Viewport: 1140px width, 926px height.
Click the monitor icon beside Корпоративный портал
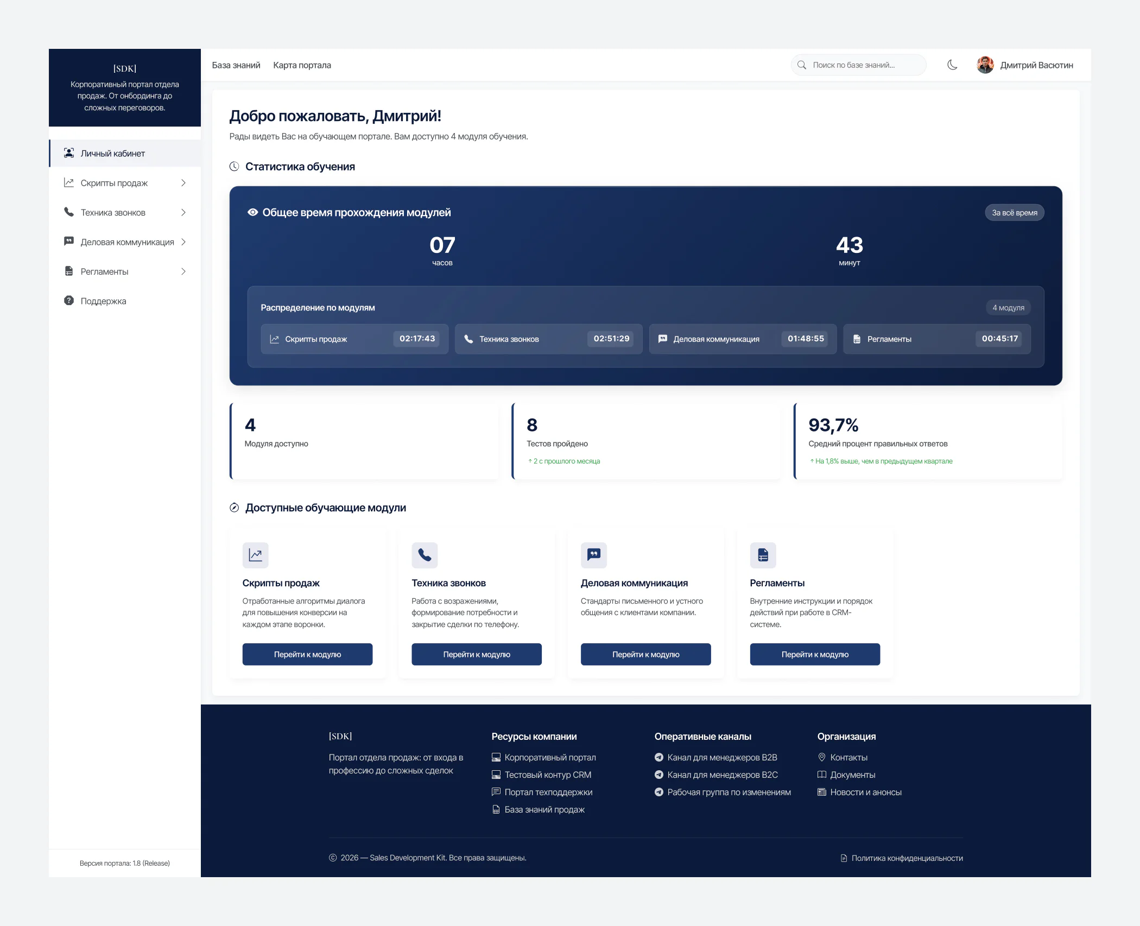496,757
